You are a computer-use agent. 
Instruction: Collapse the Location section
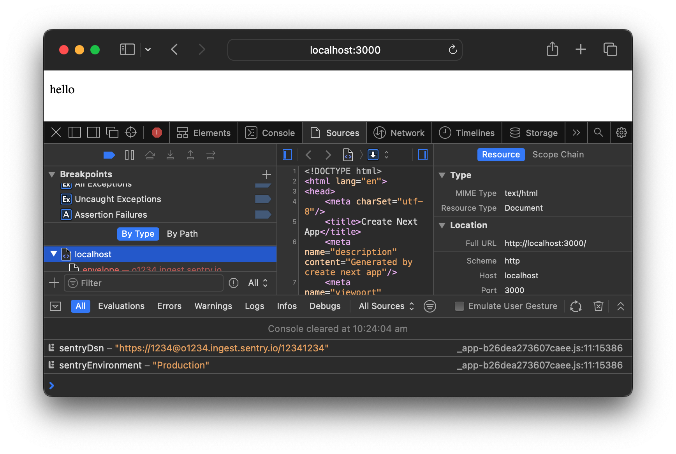(442, 225)
